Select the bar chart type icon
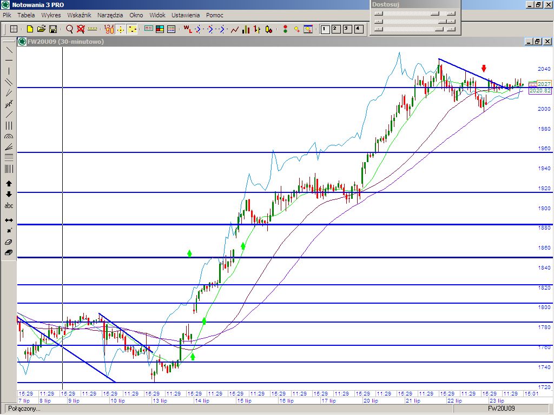 pos(246,29)
